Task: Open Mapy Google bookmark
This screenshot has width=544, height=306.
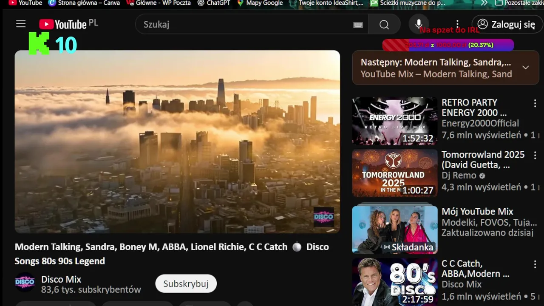Action: pyautogui.click(x=260, y=3)
